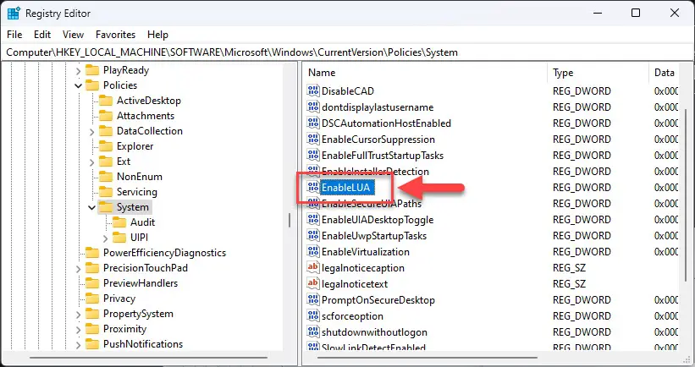This screenshot has height=367, width=695.
Task: Expand the PropertySystem key
Action: click(79, 315)
